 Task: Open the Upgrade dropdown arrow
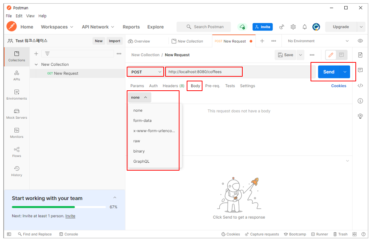click(x=361, y=27)
